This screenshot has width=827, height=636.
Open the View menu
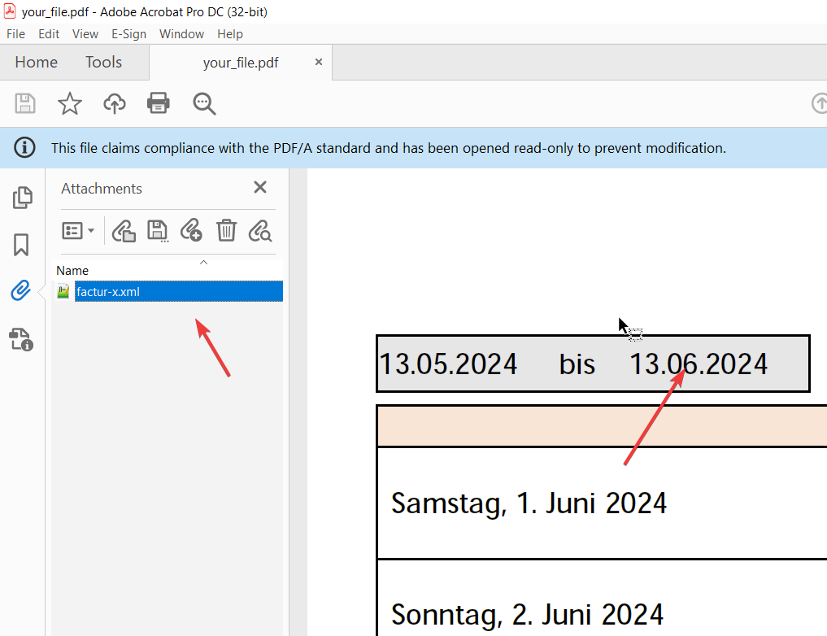click(x=85, y=33)
